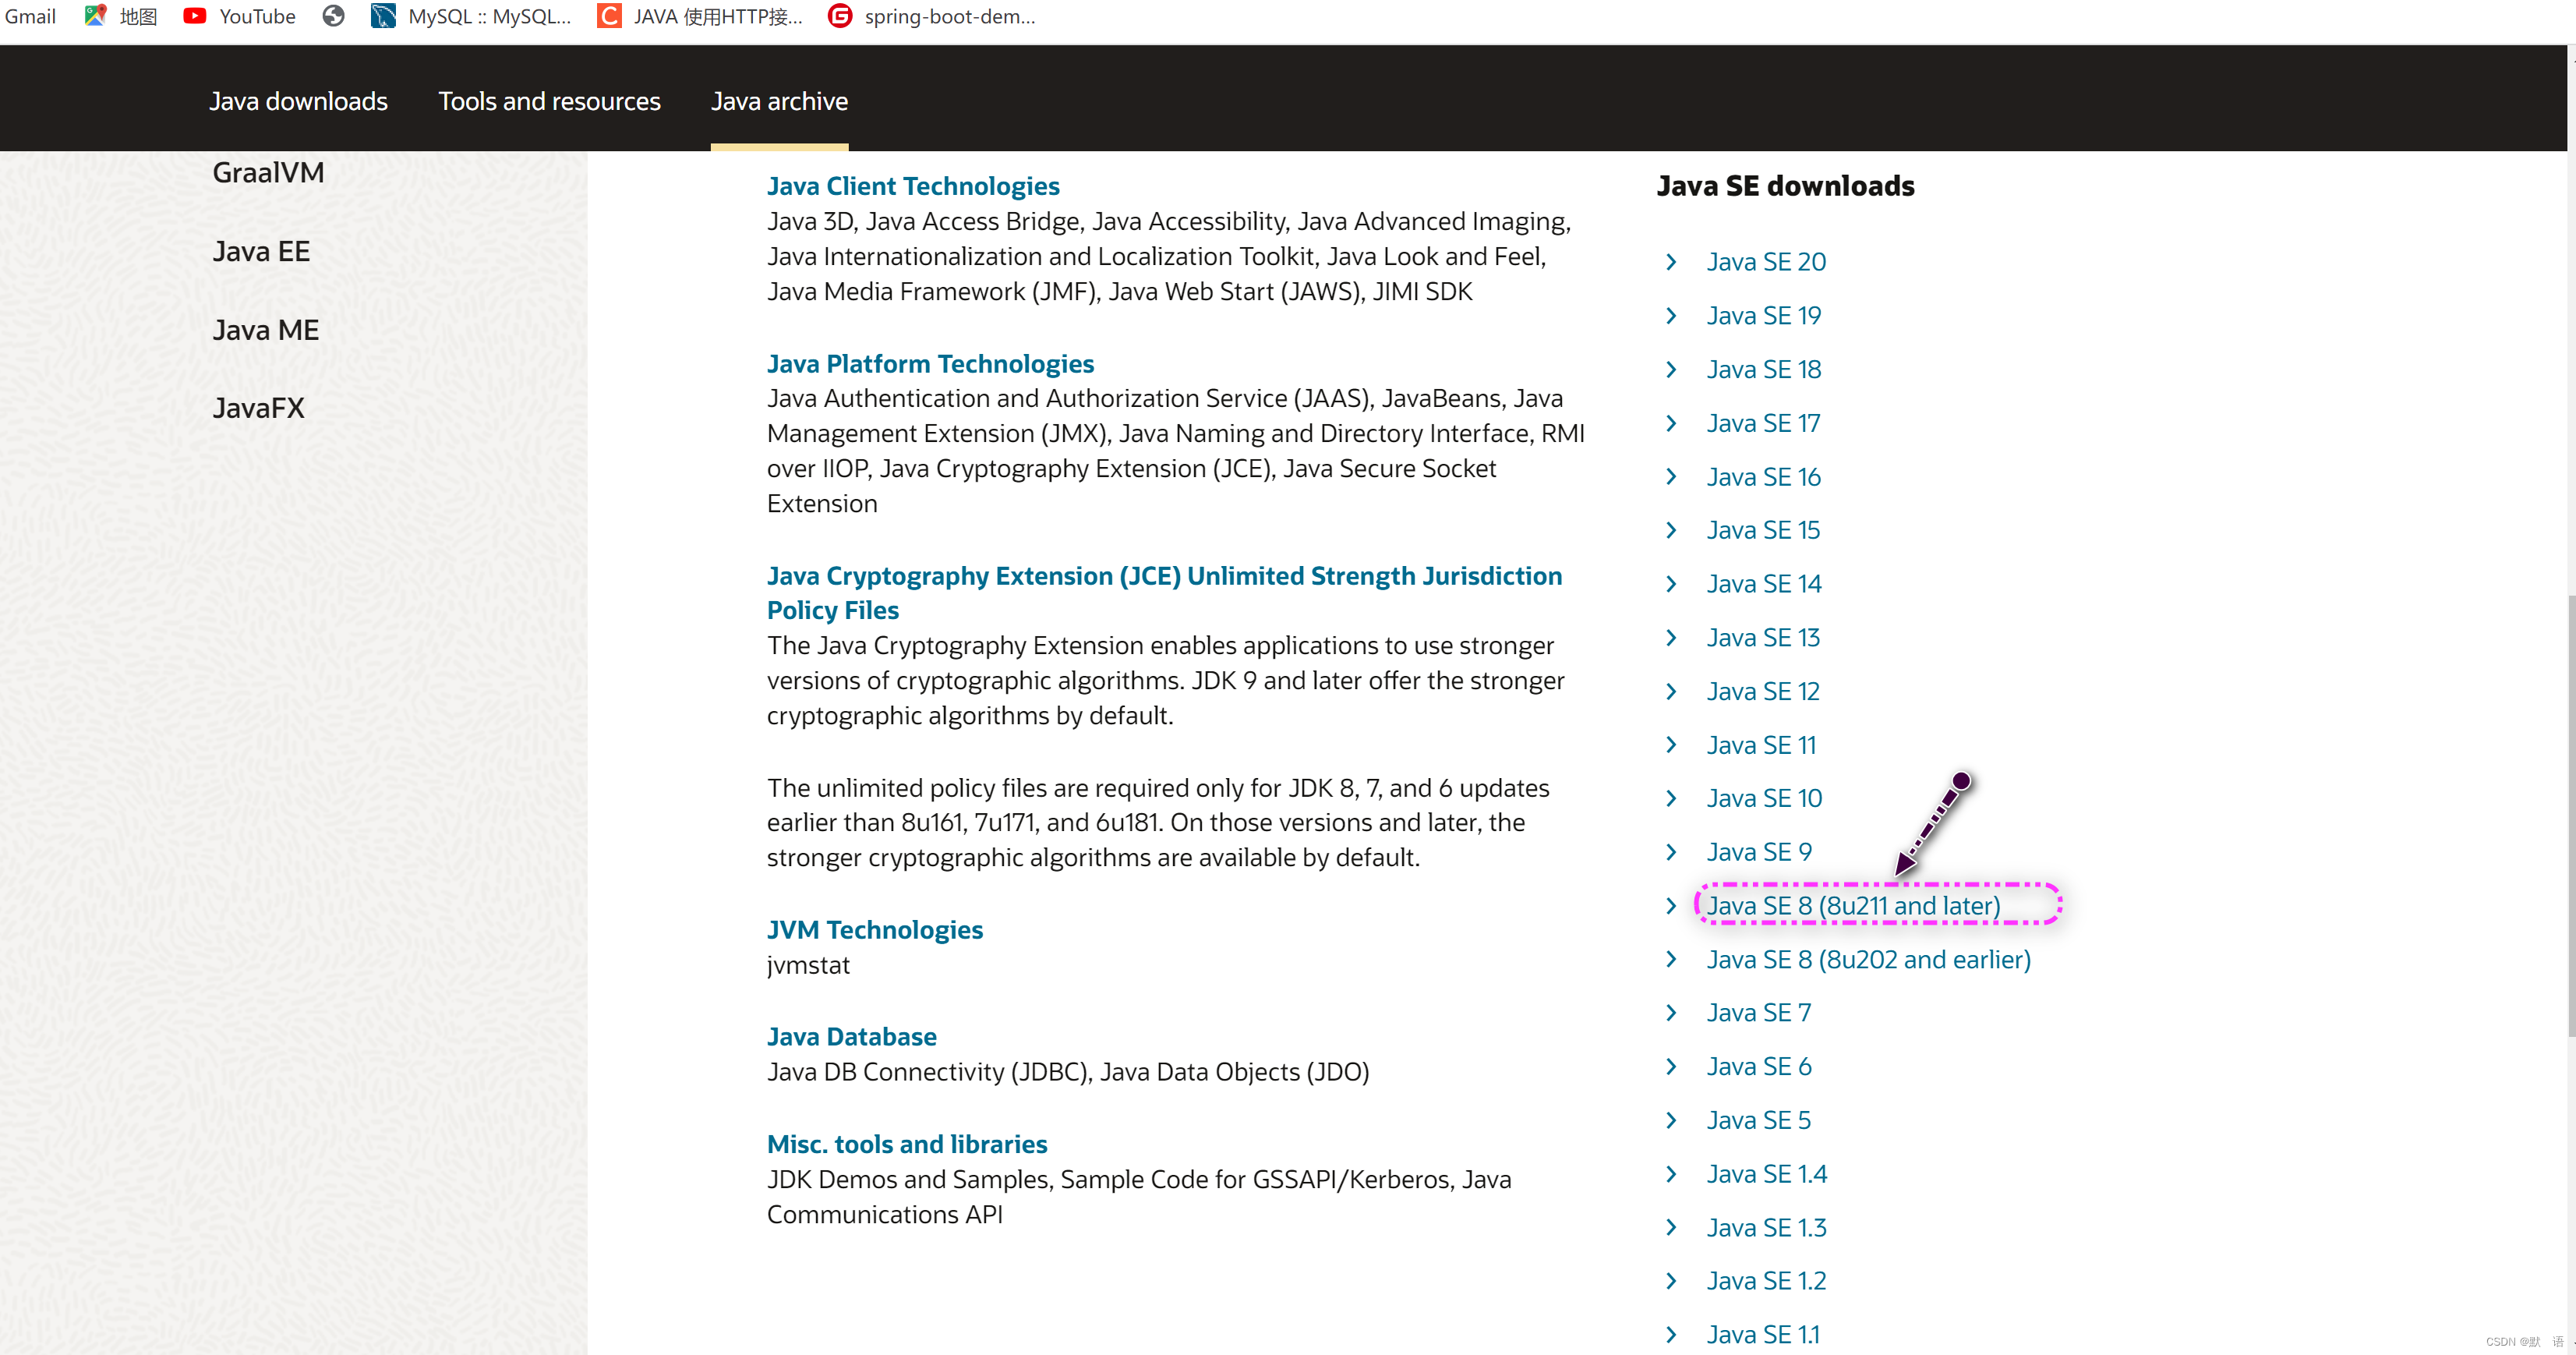The height and width of the screenshot is (1355, 2576).
Task: Click the chevron next to Java SE 17
Action: (x=1671, y=423)
